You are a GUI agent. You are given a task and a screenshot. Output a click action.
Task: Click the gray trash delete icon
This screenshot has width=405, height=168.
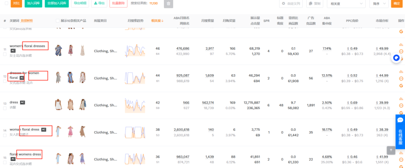168,4
